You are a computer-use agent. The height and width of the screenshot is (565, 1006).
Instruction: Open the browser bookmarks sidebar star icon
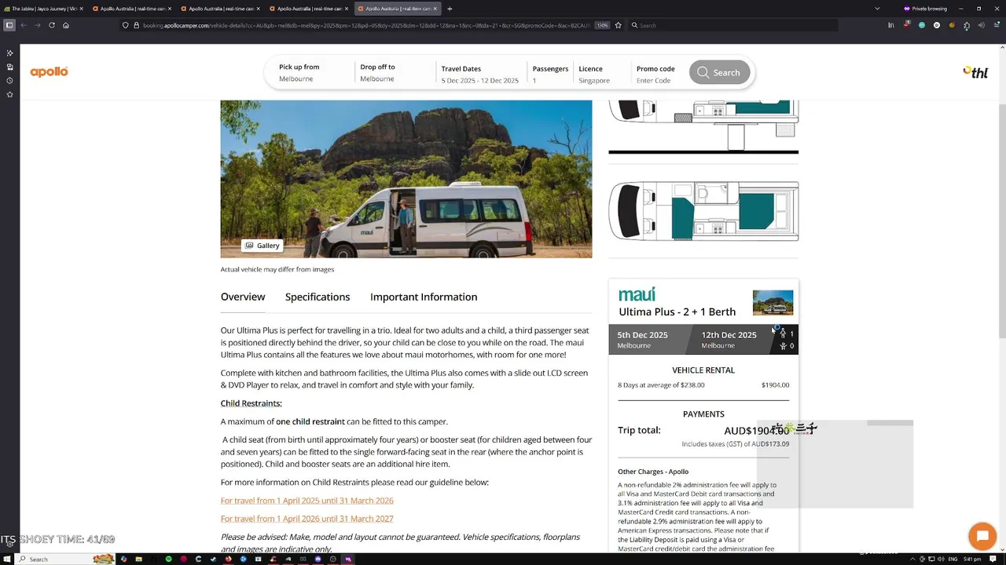[9, 95]
